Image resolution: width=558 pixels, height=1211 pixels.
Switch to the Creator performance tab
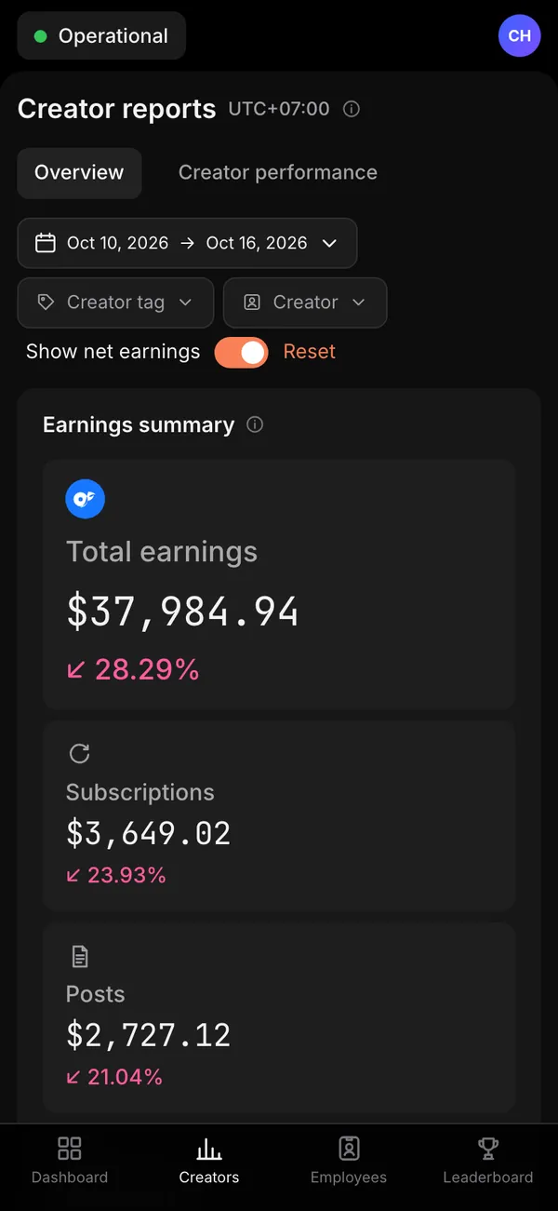(x=278, y=173)
